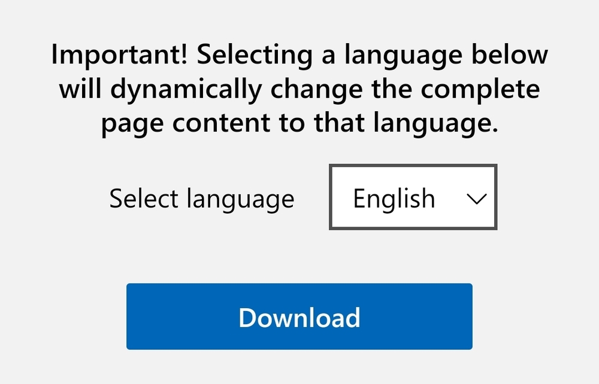599x384 pixels.
Task: Click the English option text in combo box
Action: (394, 198)
